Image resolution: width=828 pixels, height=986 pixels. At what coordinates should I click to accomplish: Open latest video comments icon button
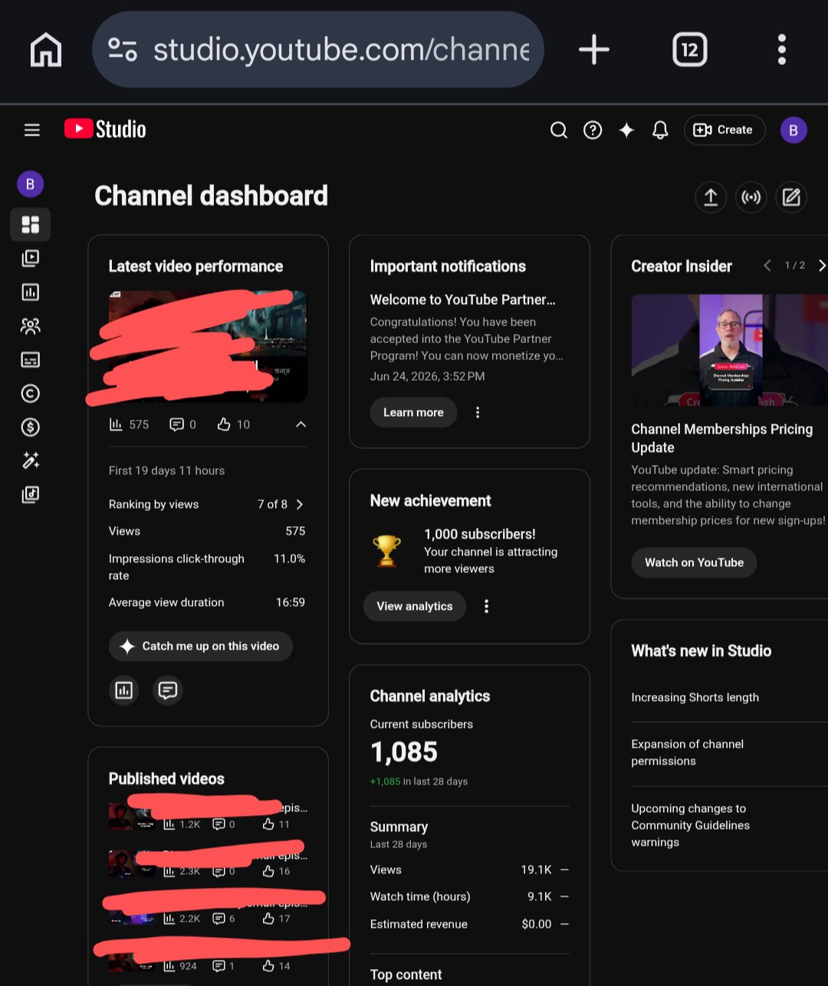coord(168,690)
